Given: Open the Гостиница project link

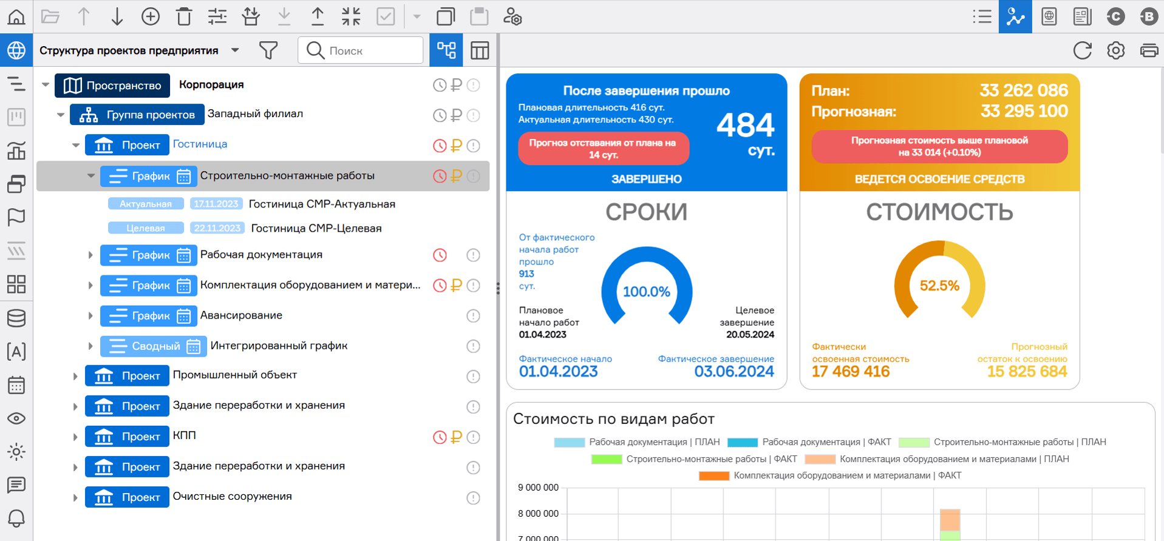Looking at the screenshot, I should [x=200, y=144].
